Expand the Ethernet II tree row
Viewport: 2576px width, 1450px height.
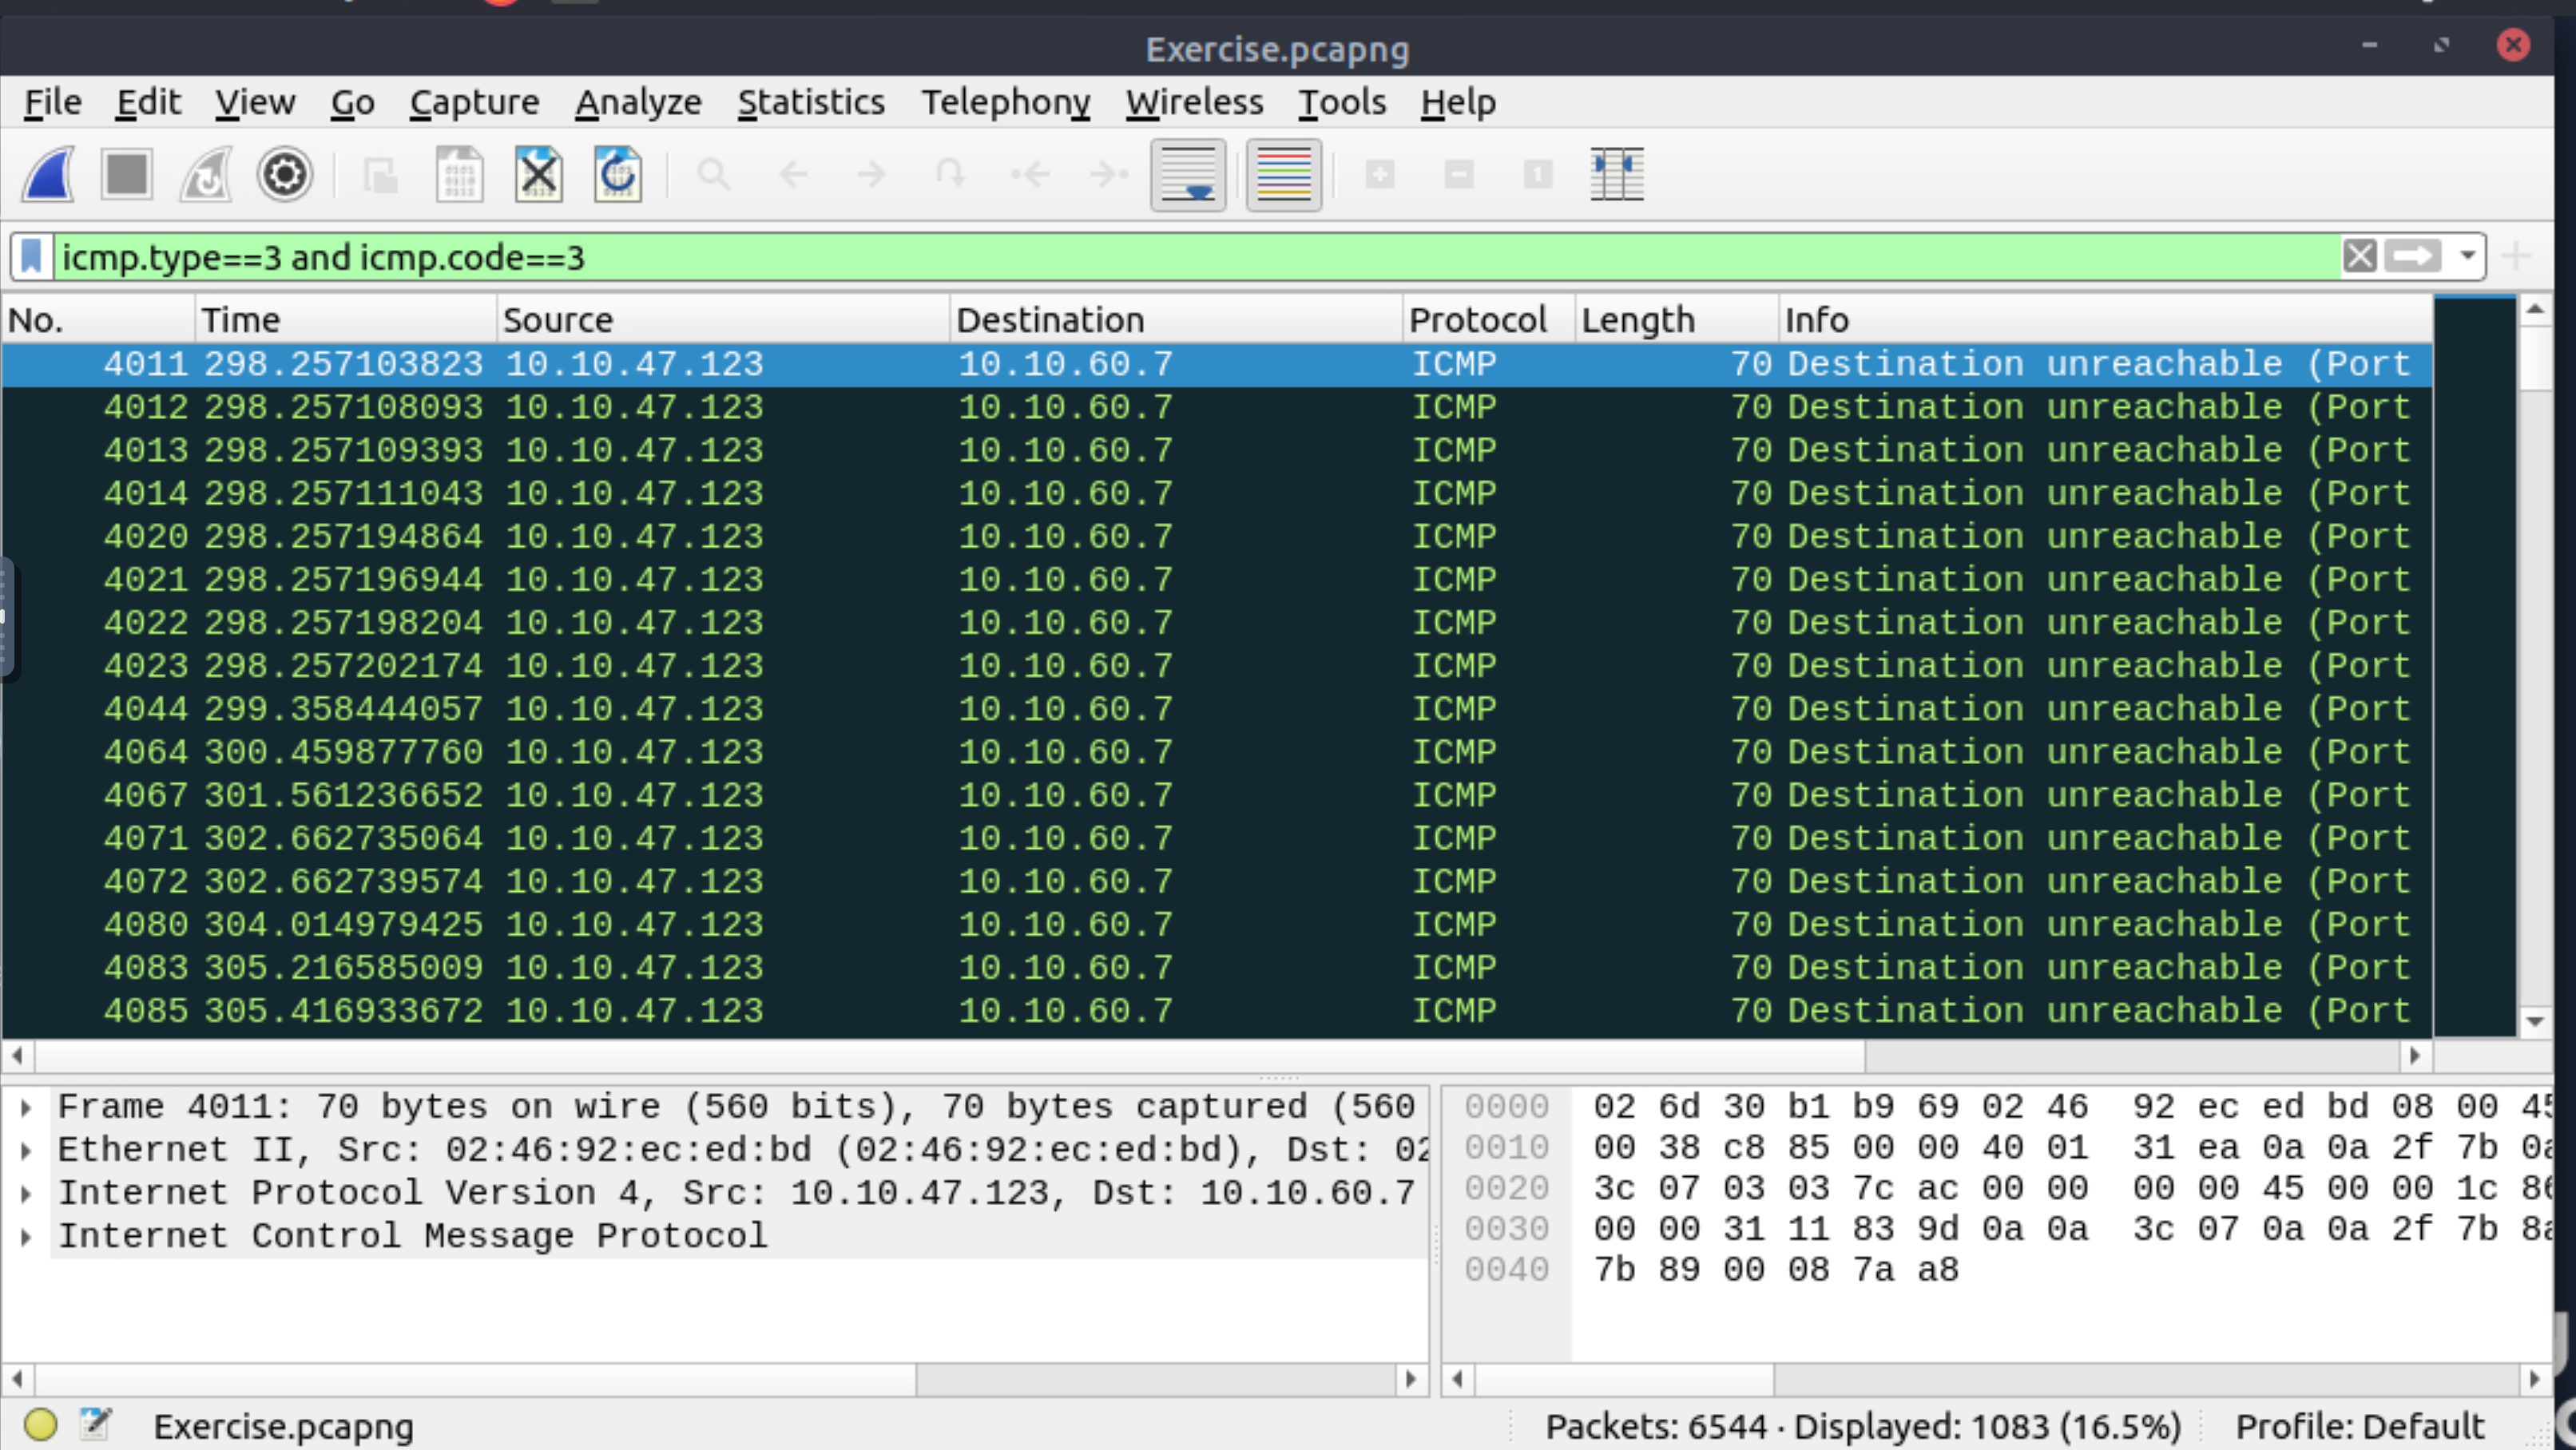tap(26, 1151)
